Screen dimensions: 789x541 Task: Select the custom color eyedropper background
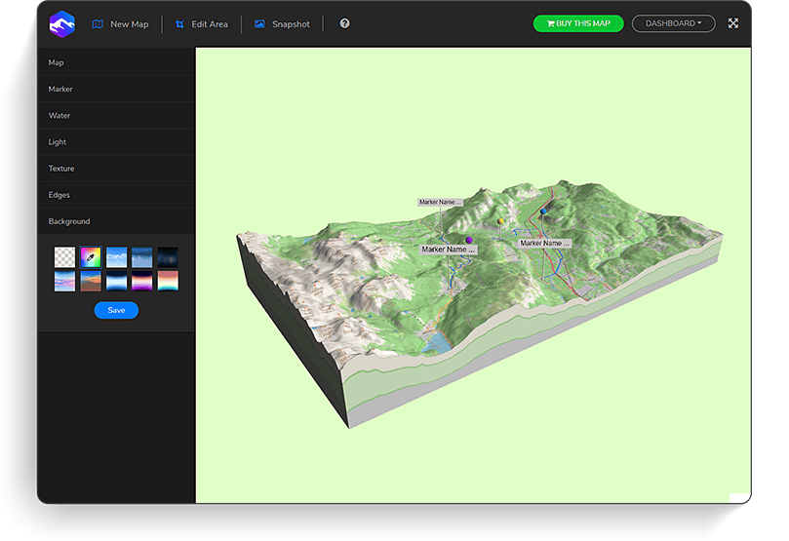coord(91,257)
